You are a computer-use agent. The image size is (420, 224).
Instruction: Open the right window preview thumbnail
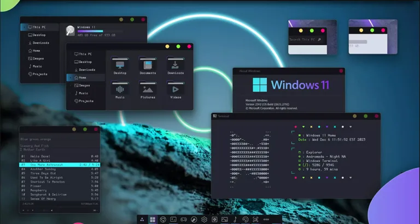point(373,37)
